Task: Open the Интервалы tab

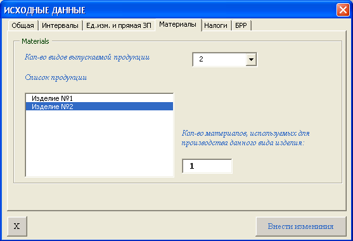Action: point(60,25)
